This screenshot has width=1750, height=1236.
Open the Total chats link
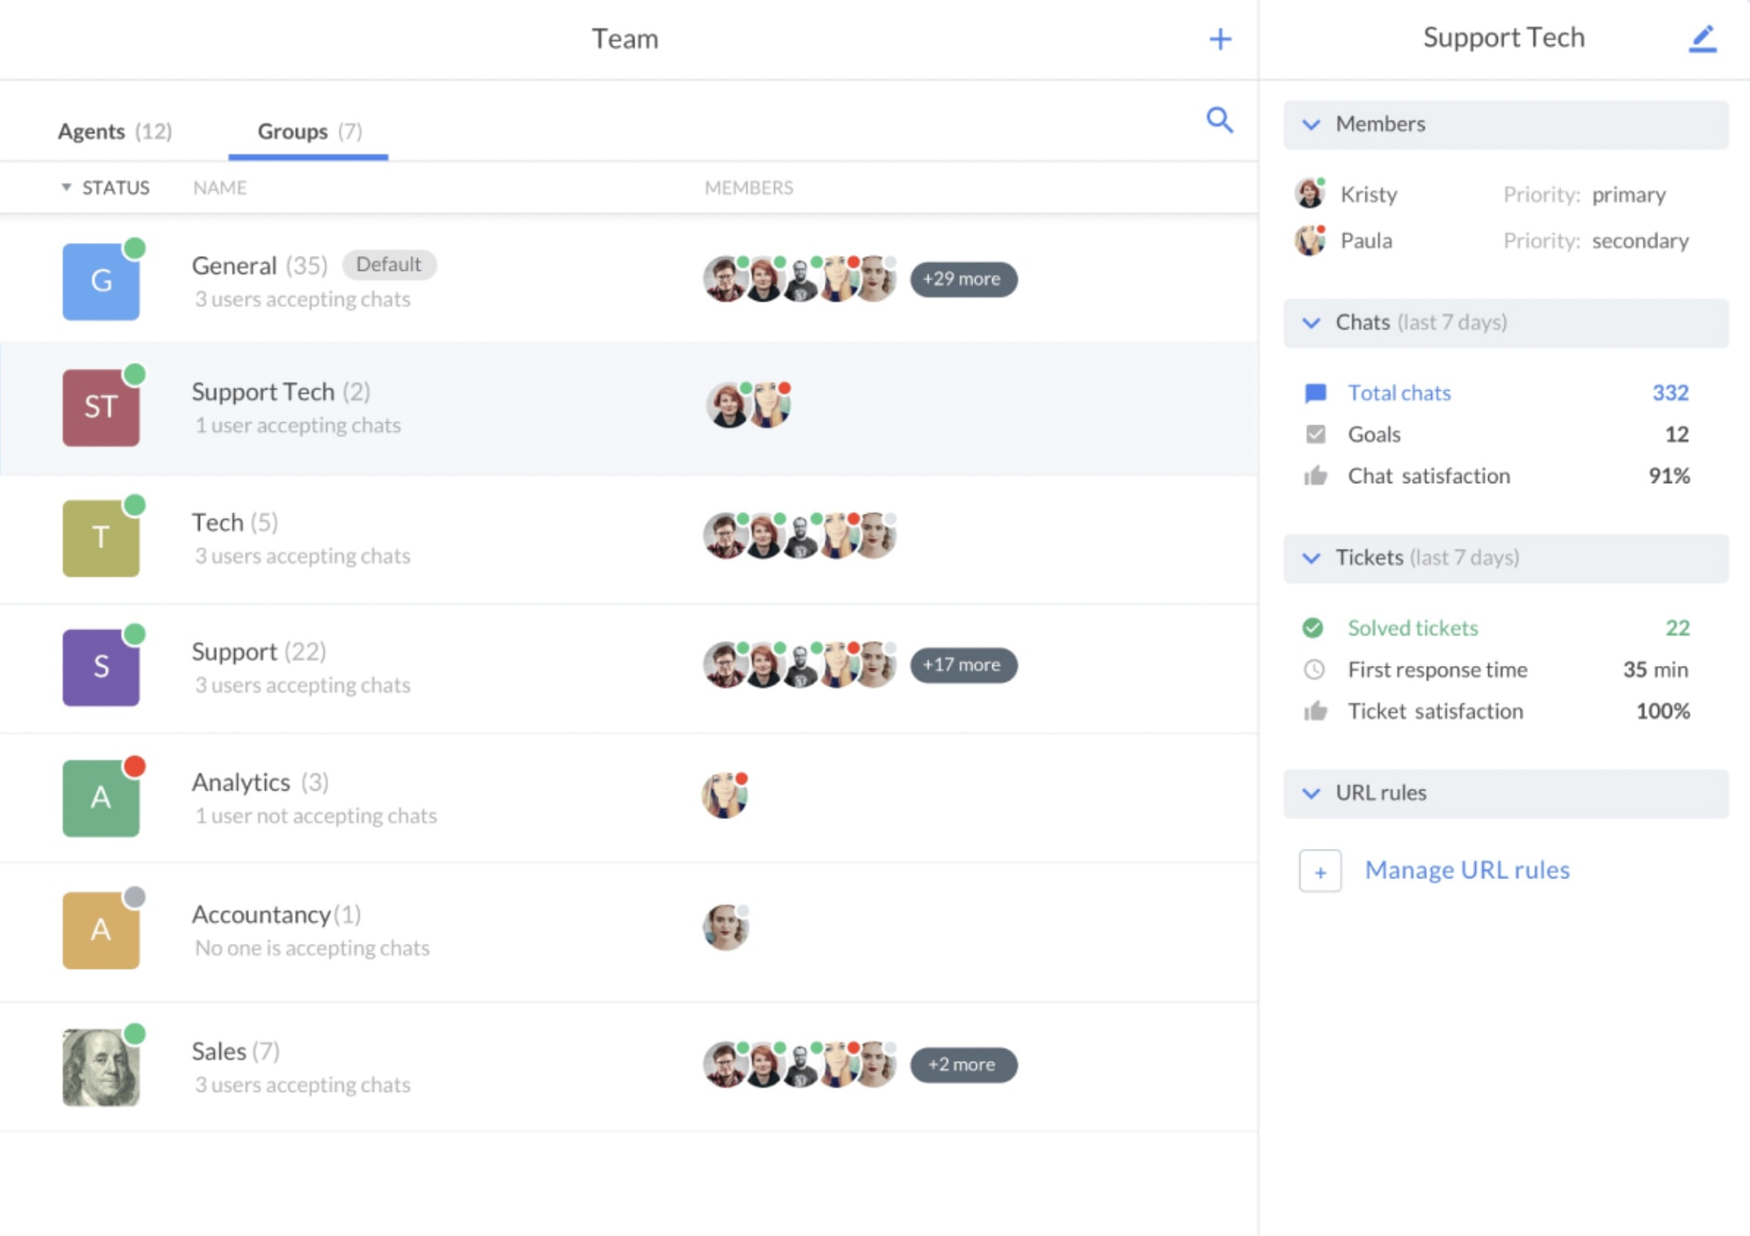(1399, 393)
